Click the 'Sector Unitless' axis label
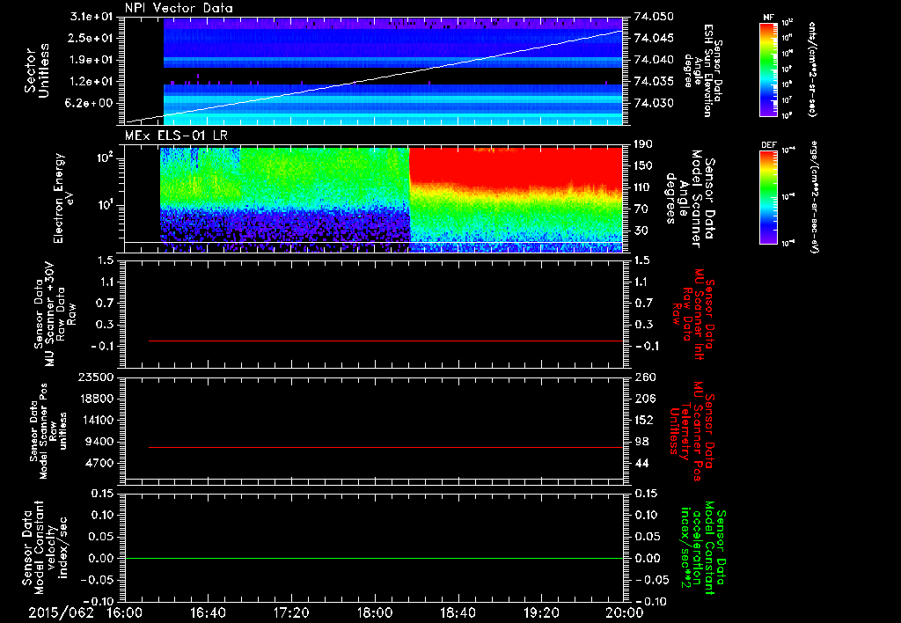This screenshot has height=623, width=901. (x=37, y=70)
